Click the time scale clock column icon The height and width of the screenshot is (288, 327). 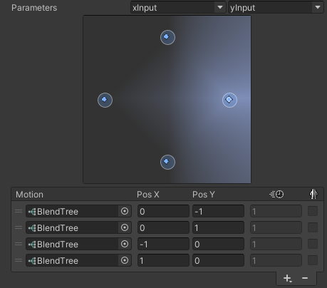pos(276,195)
